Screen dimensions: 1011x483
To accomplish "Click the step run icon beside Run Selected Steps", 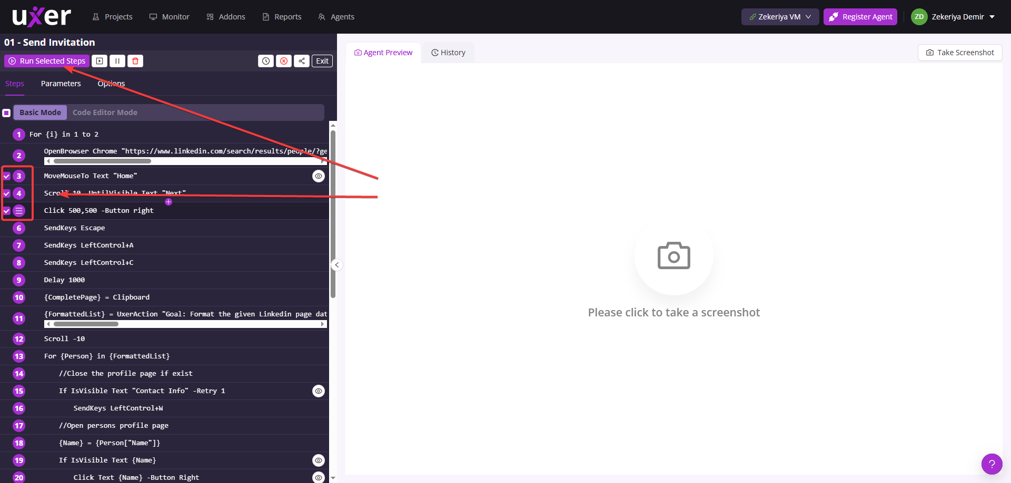I will click(x=100, y=61).
